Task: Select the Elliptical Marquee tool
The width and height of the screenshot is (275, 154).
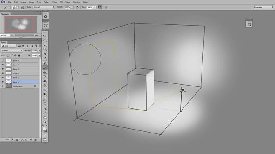Action: 45,40
